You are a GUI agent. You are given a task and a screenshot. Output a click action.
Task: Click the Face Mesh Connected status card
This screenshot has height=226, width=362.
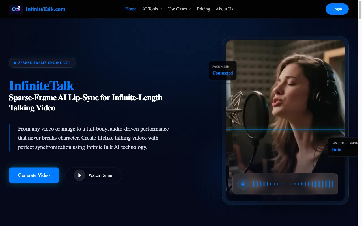tap(223, 70)
